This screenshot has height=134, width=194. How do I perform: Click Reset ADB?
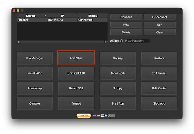pyautogui.click(x=76, y=88)
